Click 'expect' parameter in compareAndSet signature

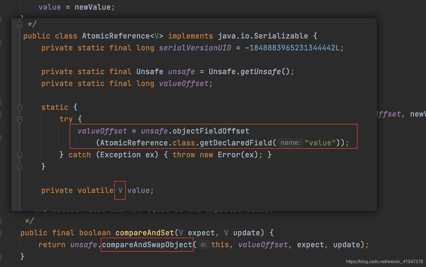point(201,233)
